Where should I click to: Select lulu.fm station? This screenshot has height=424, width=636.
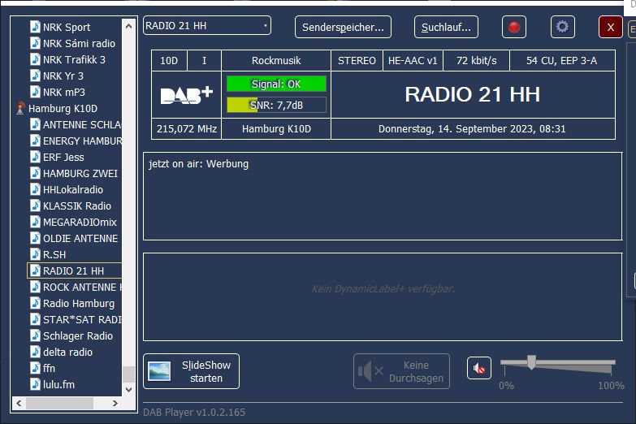pyautogui.click(x=58, y=384)
